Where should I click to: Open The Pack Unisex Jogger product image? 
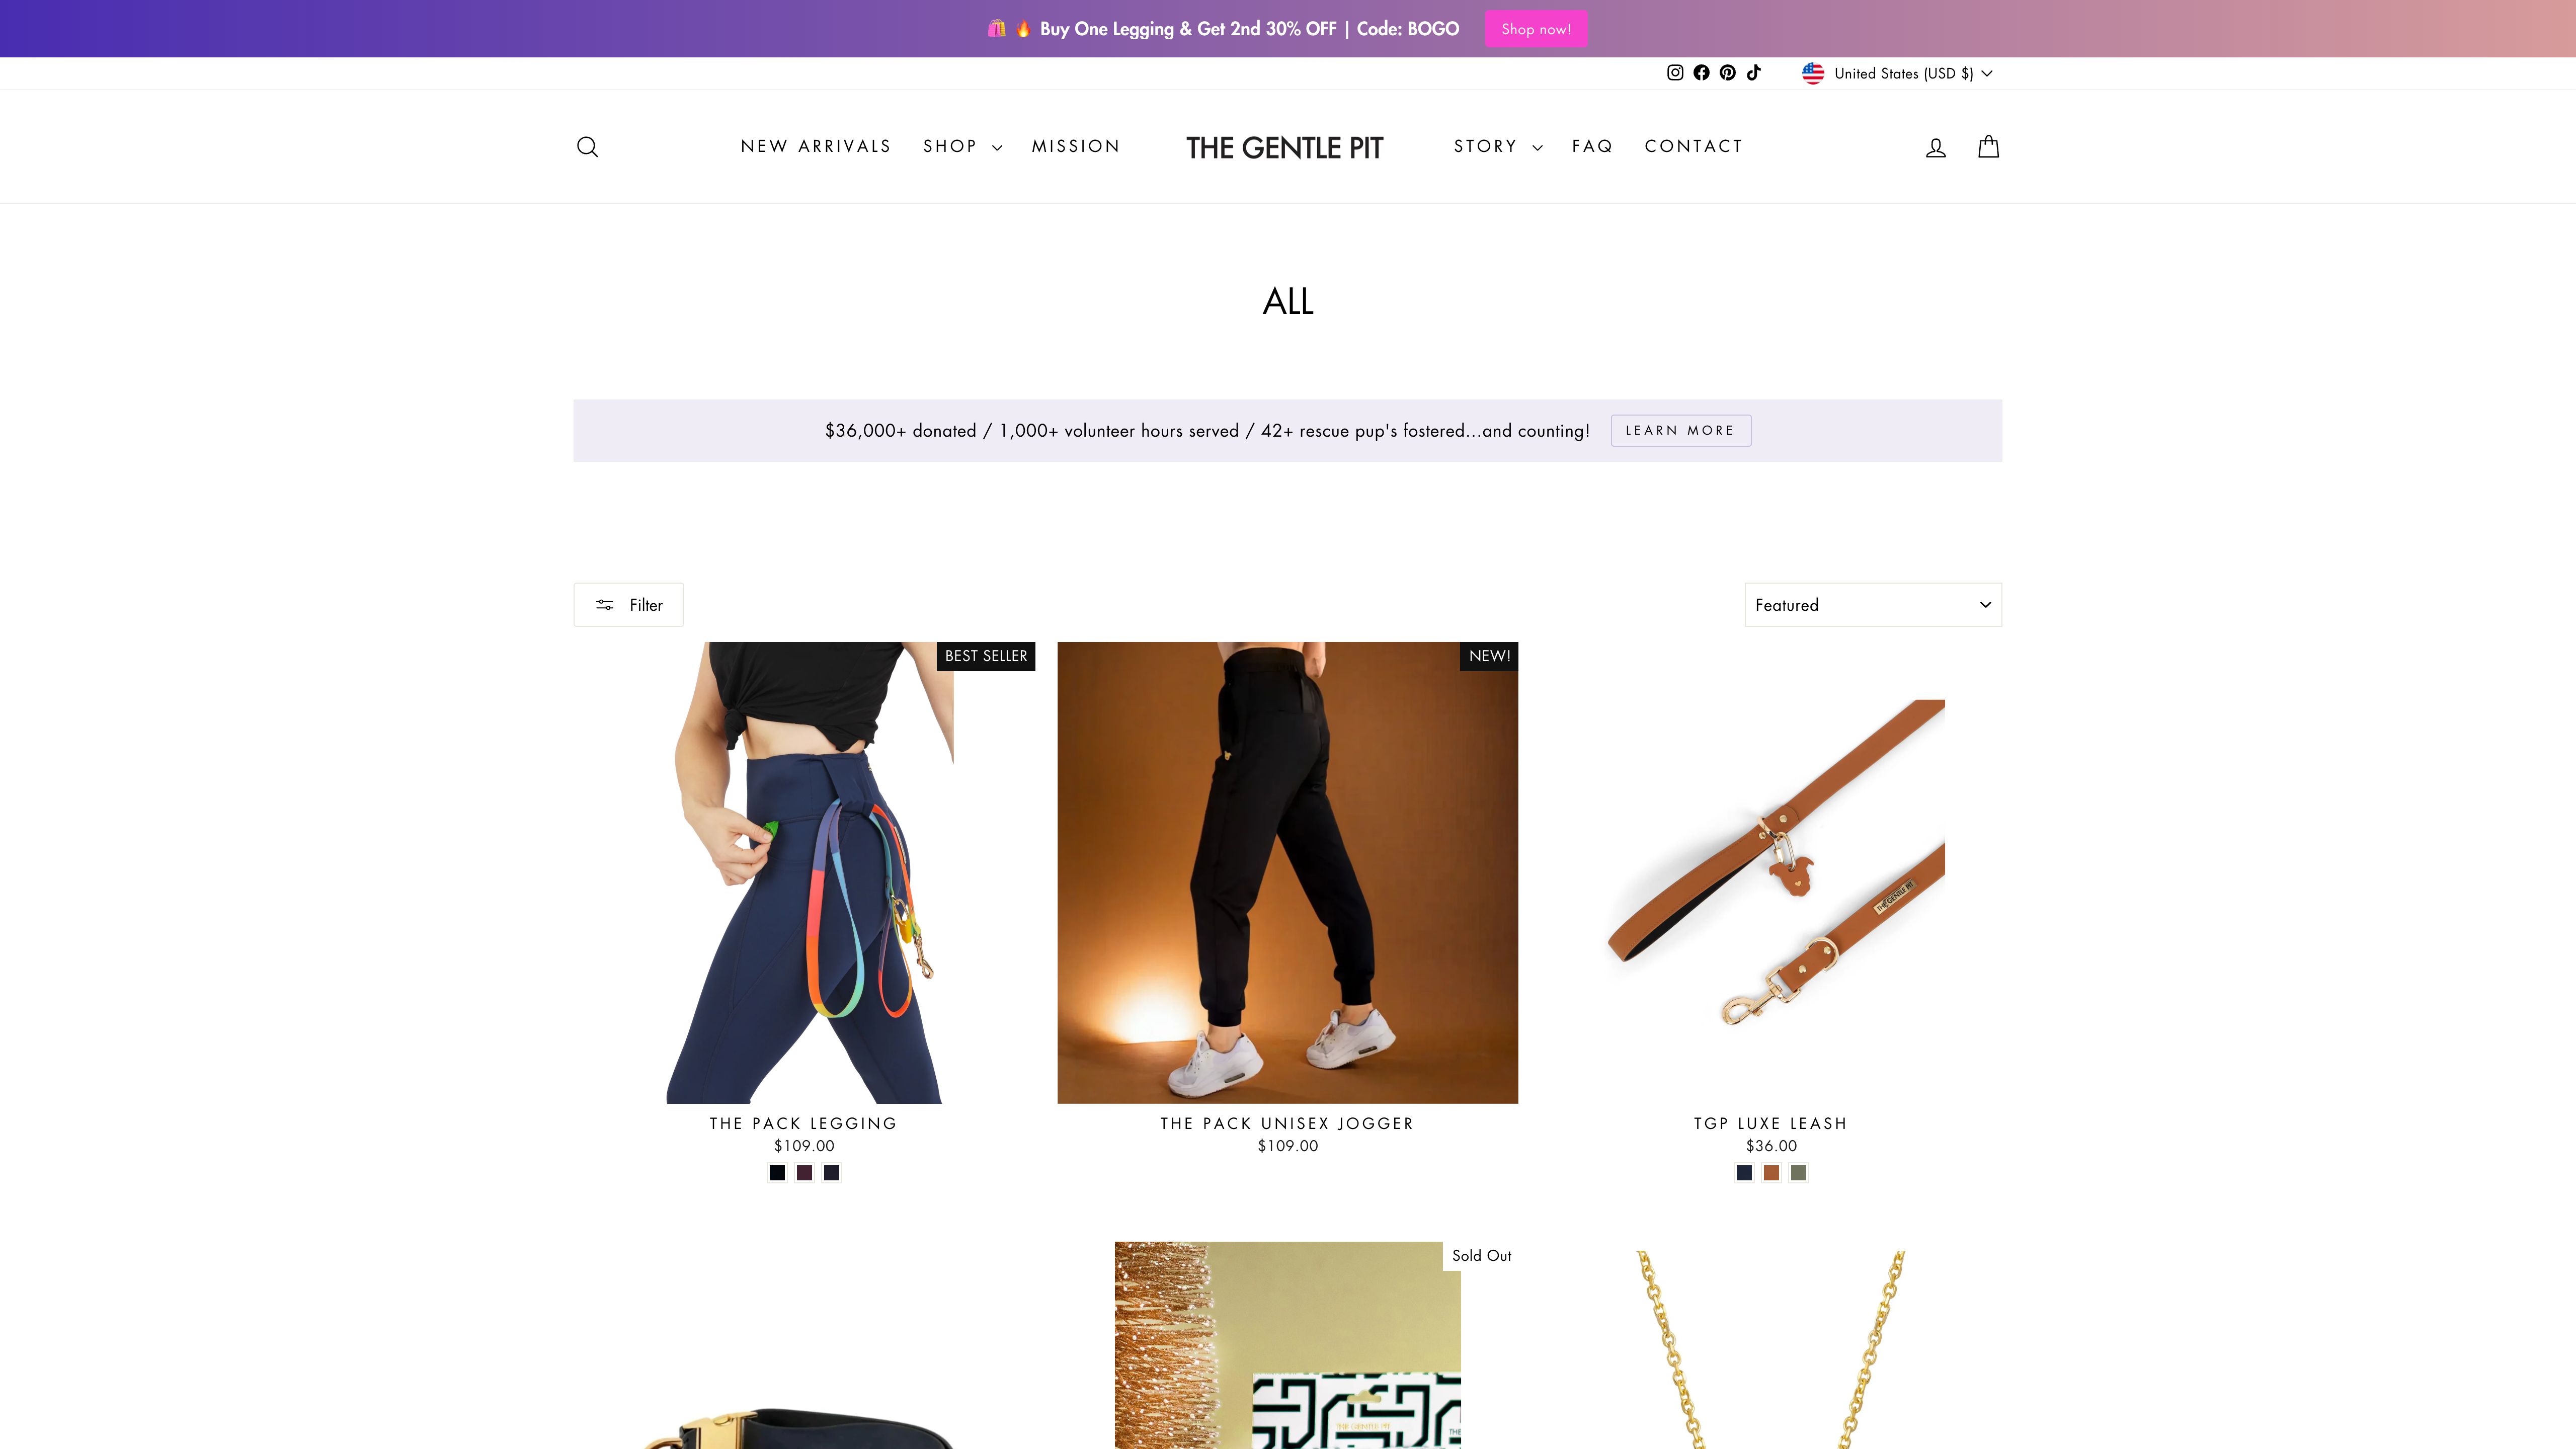coord(1287,872)
